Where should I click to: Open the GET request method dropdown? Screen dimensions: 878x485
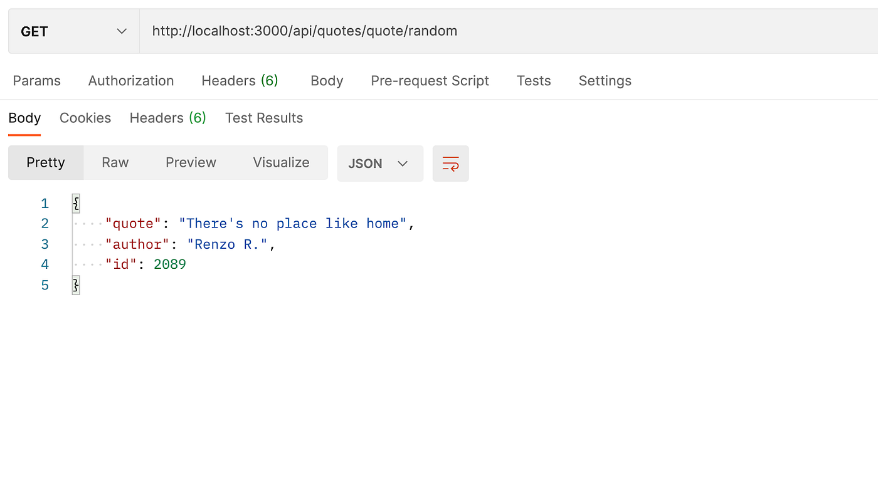pos(72,30)
